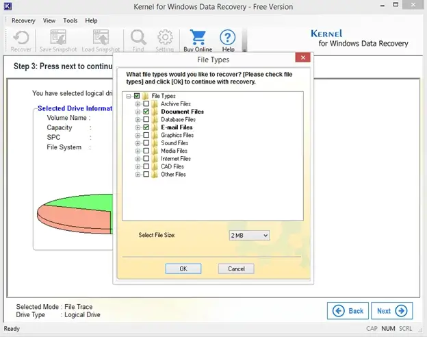This screenshot has width=427, height=337.
Task: Click the Media Files folder icon
Action: click(155, 151)
